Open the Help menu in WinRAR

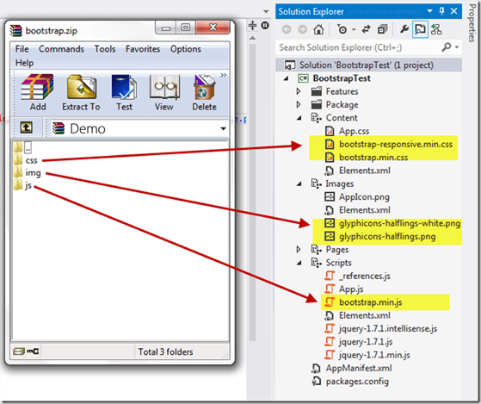click(25, 63)
